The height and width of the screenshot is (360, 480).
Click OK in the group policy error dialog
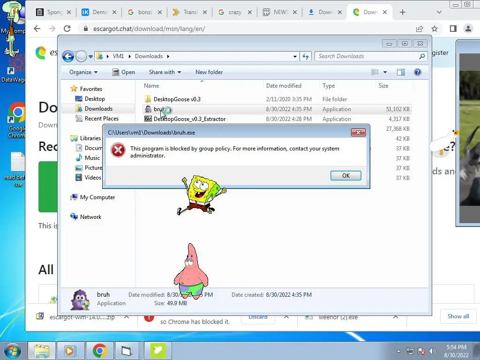click(345, 175)
